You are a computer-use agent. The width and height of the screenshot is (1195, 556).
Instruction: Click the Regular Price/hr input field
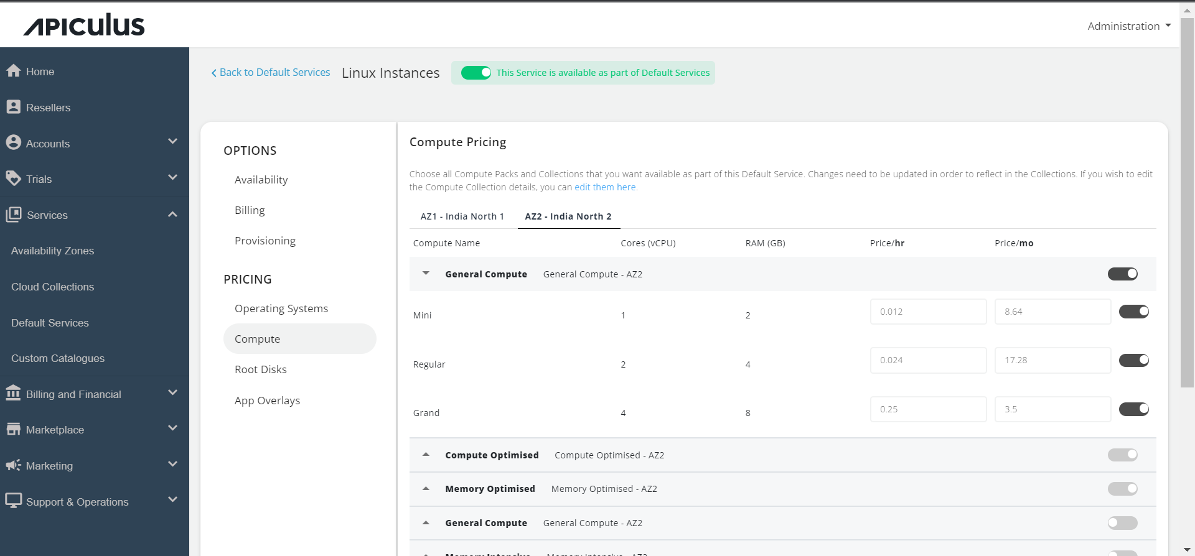[928, 361]
